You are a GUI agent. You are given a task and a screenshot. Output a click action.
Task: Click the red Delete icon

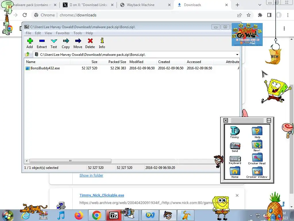coord(90,43)
